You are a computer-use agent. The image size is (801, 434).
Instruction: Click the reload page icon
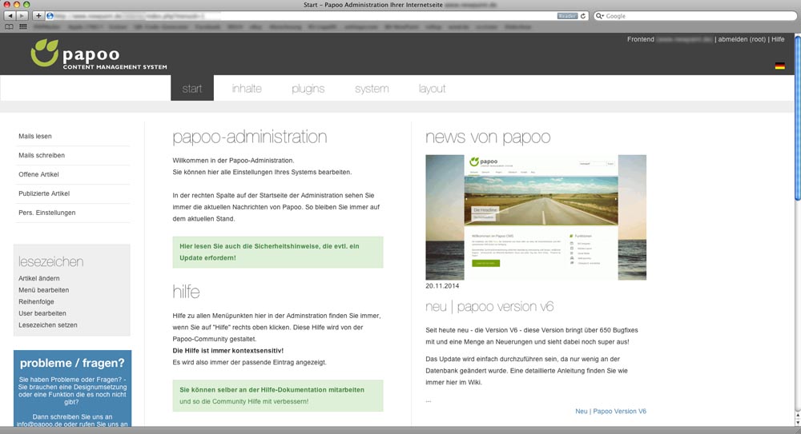point(584,16)
